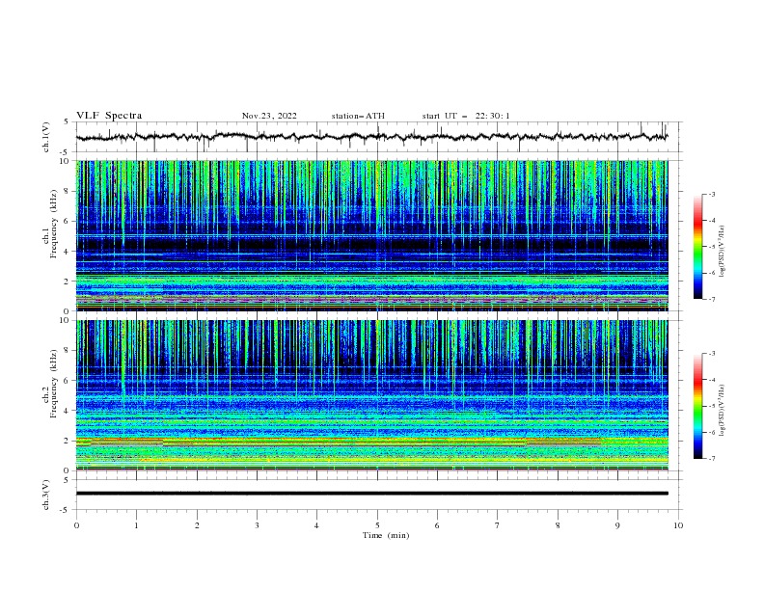Image resolution: width=764 pixels, height=590 pixels.
Task: Click the 'Time (min)' axis label
Action: 386,535
